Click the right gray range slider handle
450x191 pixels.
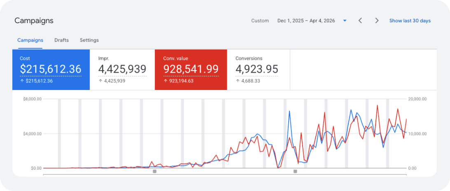tap(295, 172)
